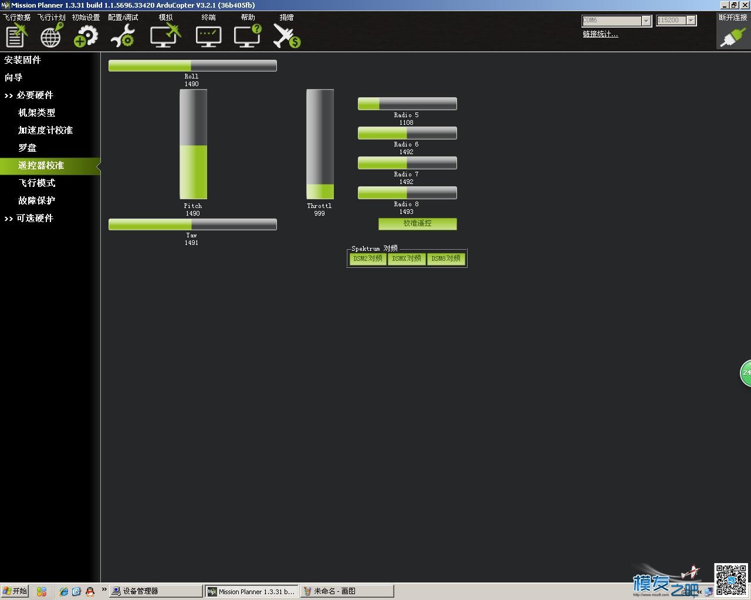Viewport: 751px width, 600px height.
Task: Click the Radio 6 bar
Action: tap(407, 133)
